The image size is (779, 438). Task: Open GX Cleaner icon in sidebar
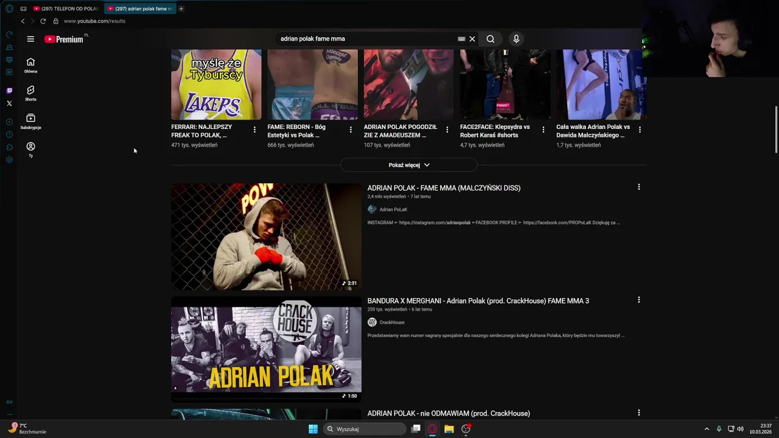click(9, 47)
